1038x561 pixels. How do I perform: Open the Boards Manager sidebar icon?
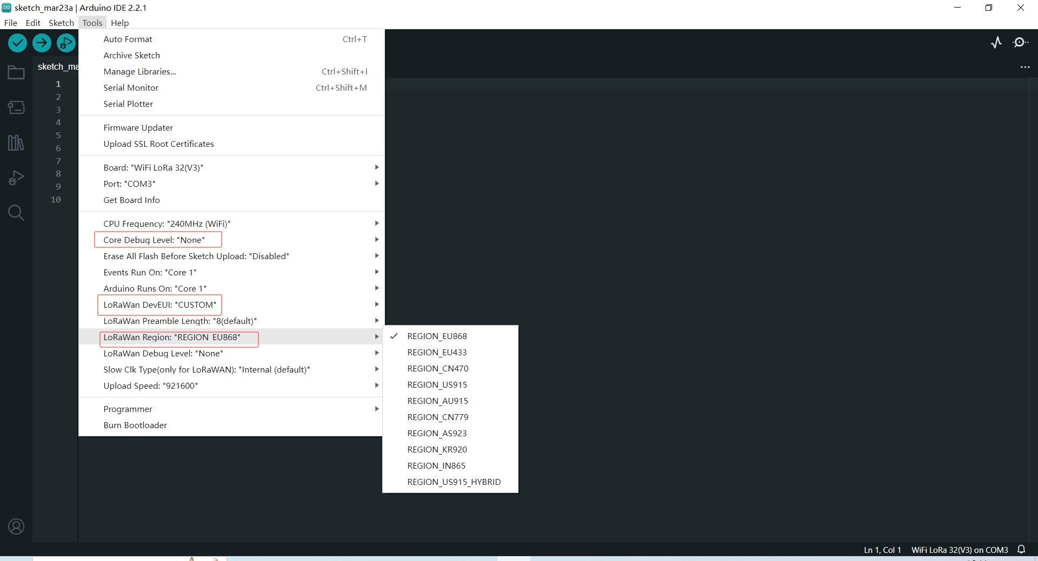[x=16, y=107]
